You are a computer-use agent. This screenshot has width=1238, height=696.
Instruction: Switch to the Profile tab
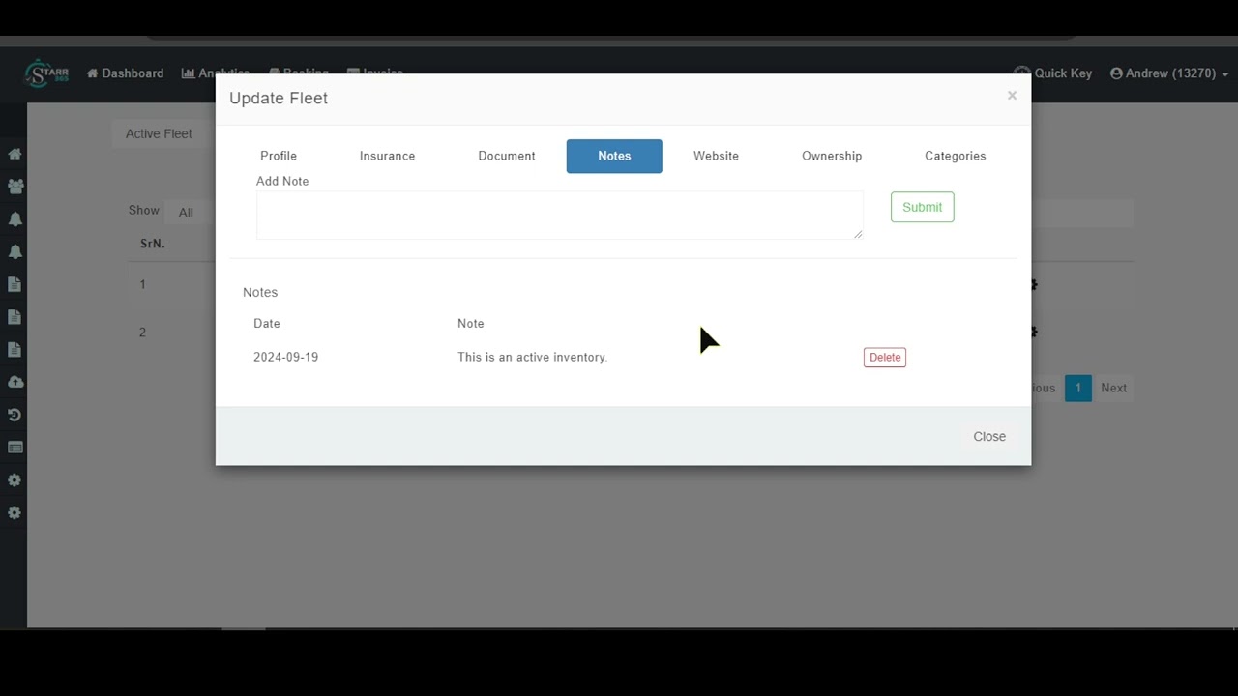click(x=279, y=156)
